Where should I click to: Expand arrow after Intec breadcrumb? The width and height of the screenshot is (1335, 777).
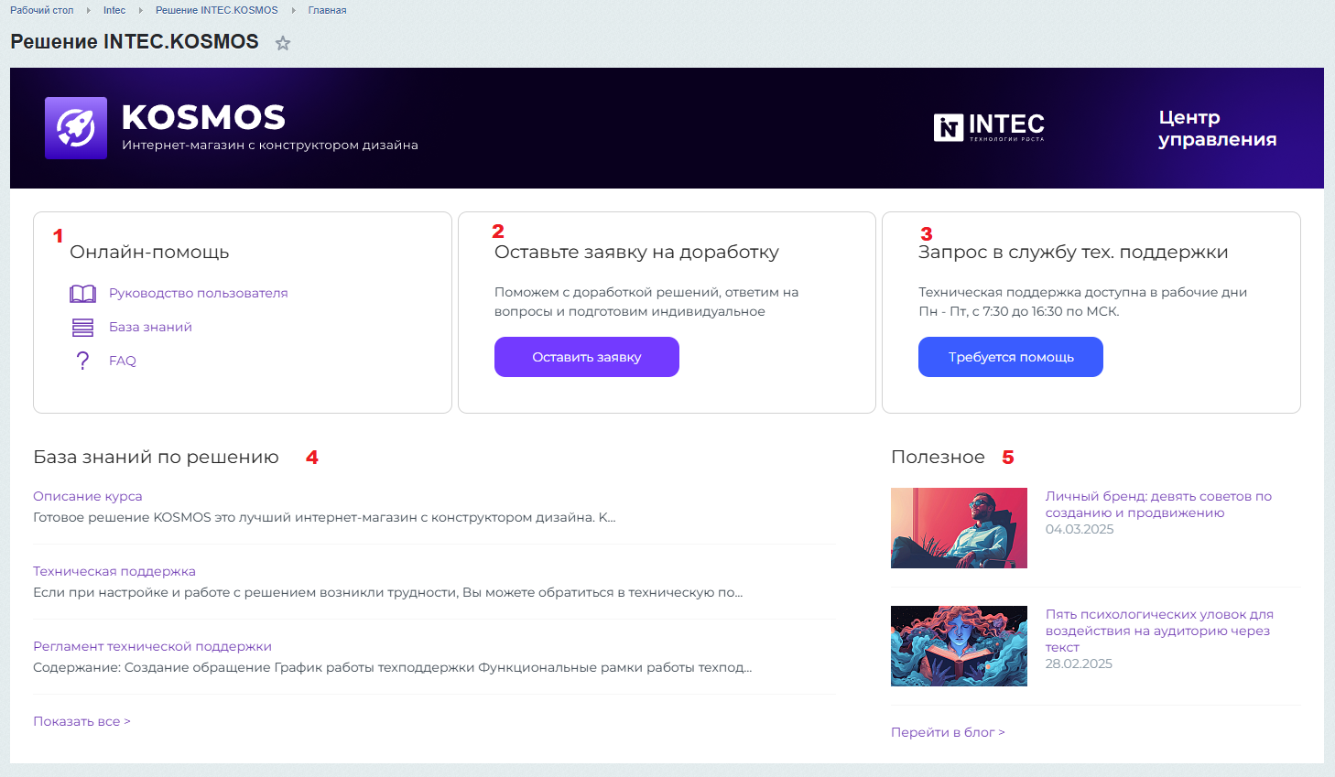(141, 10)
